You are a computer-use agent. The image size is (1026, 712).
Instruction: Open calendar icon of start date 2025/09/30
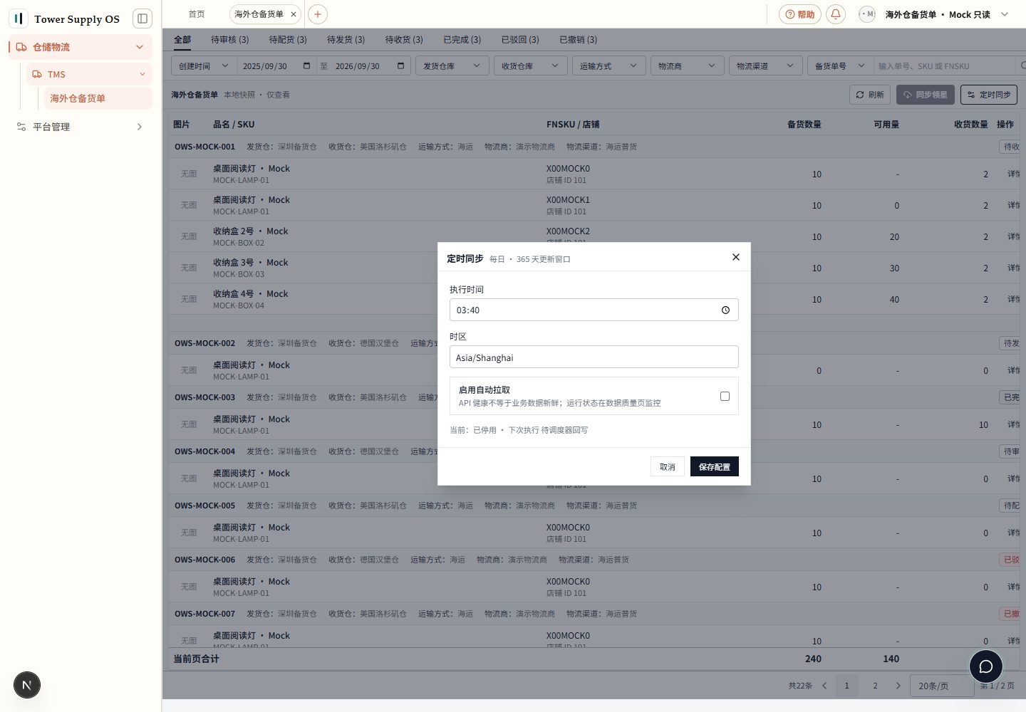[x=307, y=66]
